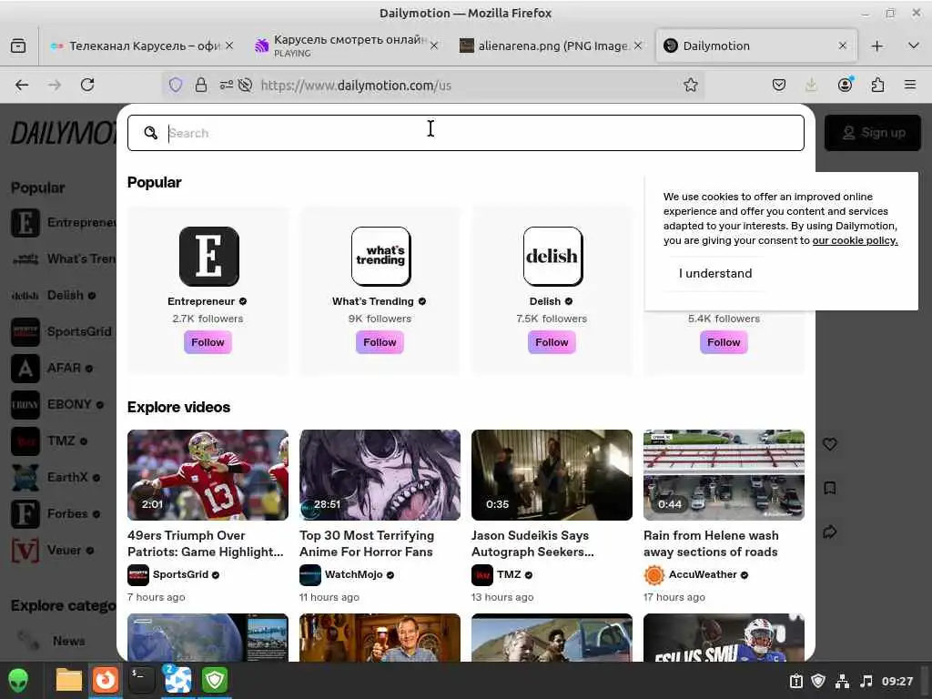Open the Rain from Helene wash away title
The image size is (932, 699).
(x=711, y=543)
